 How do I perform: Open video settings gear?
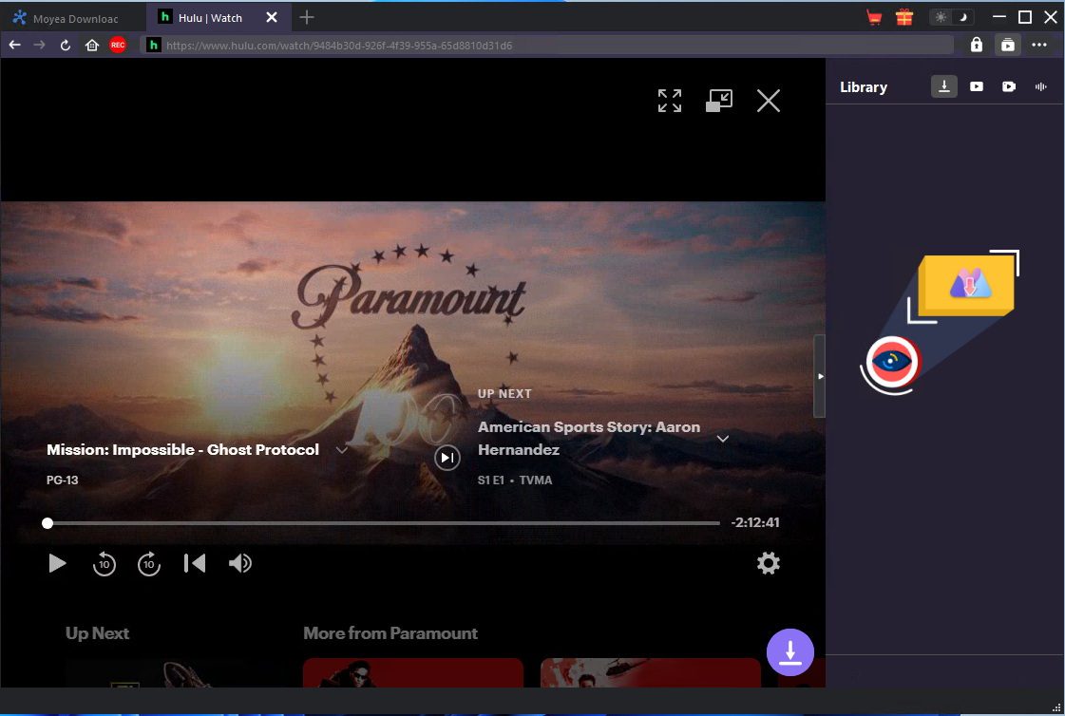[768, 563]
